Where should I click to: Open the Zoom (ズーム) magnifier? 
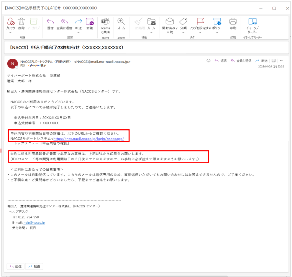click(x=121, y=22)
